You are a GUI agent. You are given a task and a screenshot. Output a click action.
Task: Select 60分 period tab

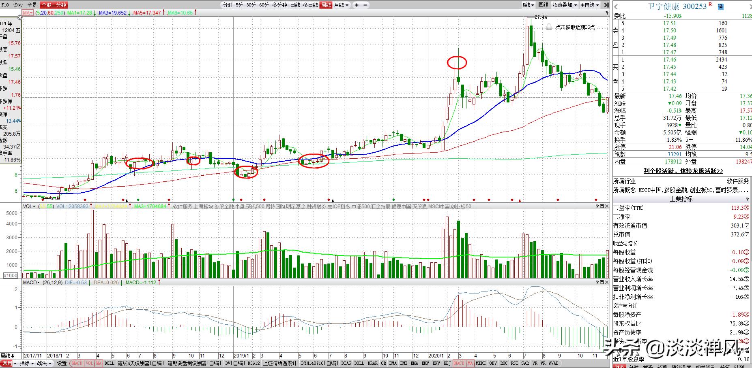click(264, 5)
